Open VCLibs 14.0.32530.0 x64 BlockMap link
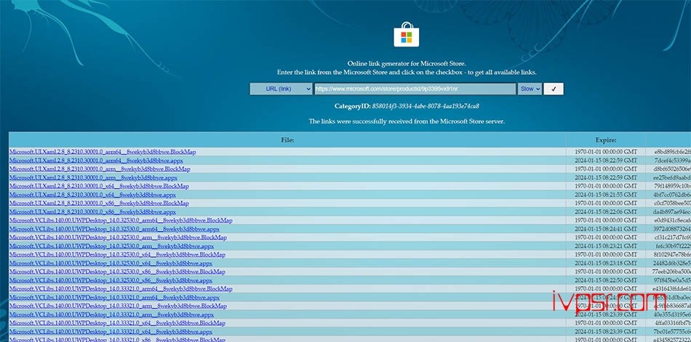 pos(117,255)
